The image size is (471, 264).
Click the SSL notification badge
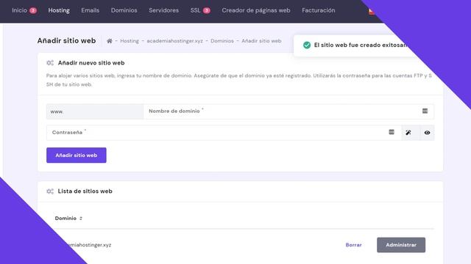(206, 10)
